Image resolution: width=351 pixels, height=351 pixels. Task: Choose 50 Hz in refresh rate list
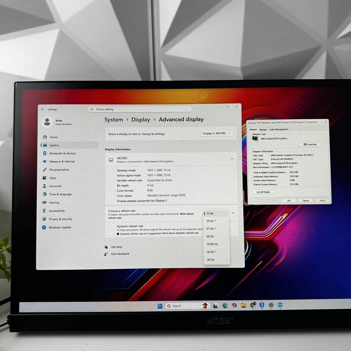pos(217,260)
